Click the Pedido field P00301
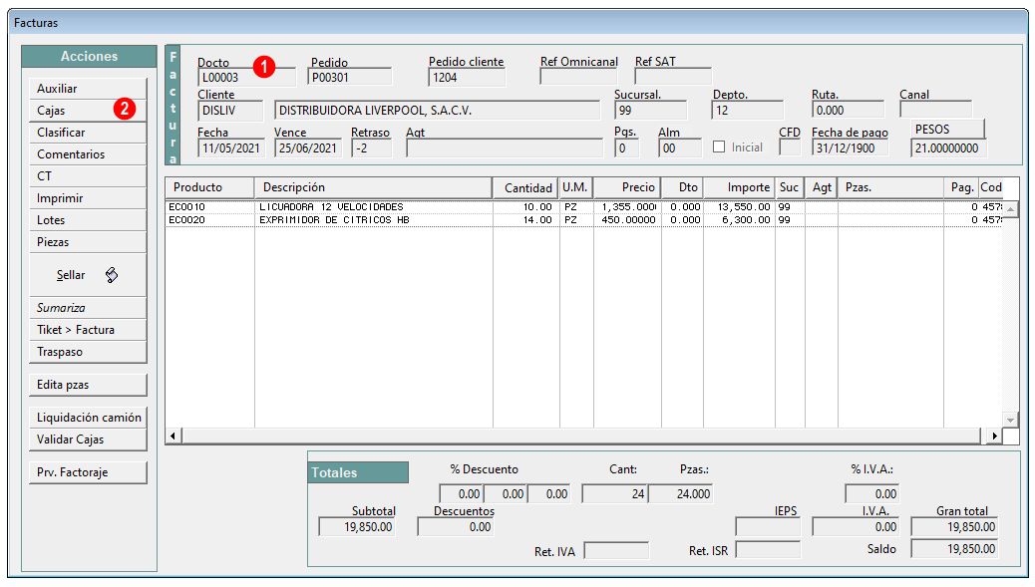The height and width of the screenshot is (587, 1035). click(350, 77)
